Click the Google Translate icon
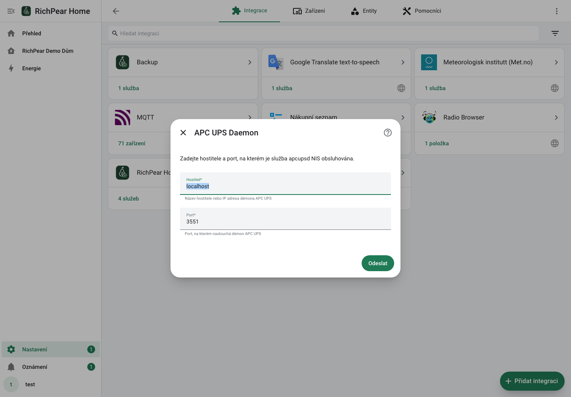Screen dimensions: 571x397 coord(276,62)
